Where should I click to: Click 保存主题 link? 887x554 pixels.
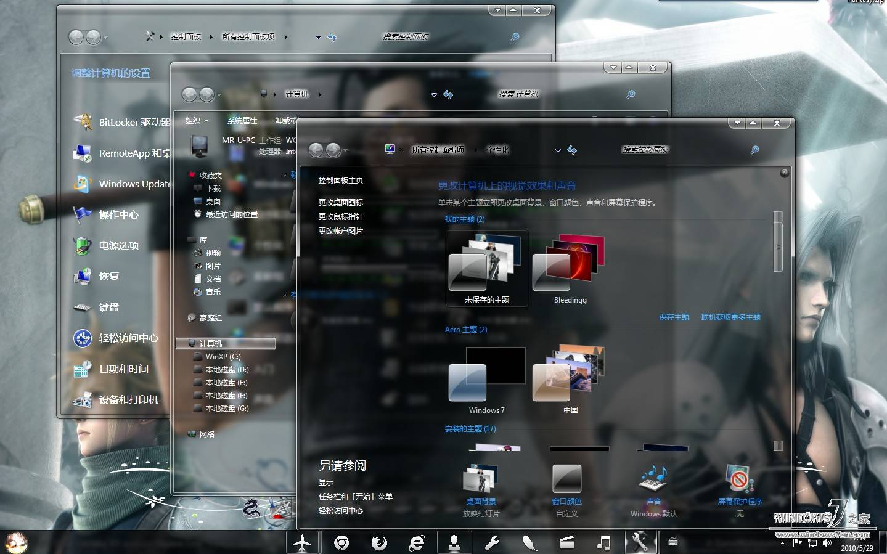click(674, 317)
